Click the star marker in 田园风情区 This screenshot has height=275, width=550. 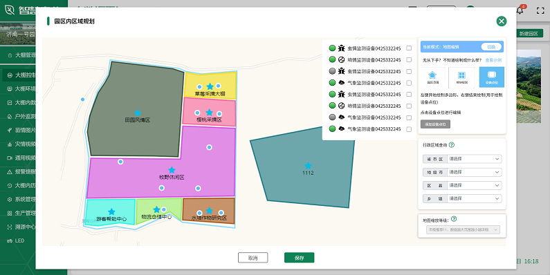(x=138, y=113)
